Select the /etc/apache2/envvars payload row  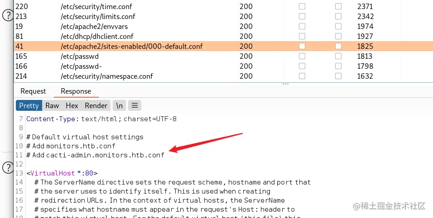[223, 26]
